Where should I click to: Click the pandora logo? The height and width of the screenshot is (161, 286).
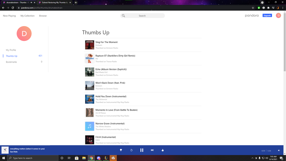tap(252, 15)
